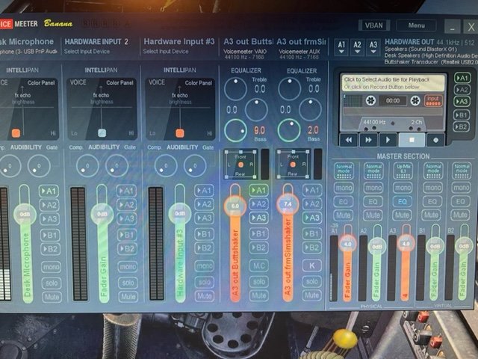Click the Hardware Input #3 Intellipan orange handle

pos(180,133)
